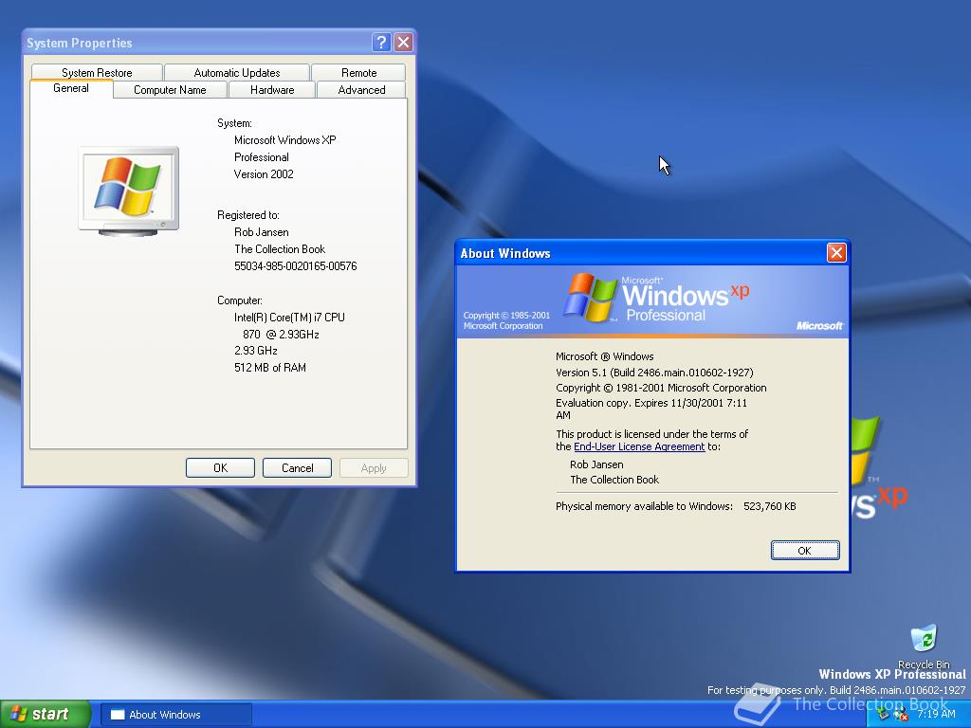Open the Advanced tab
Viewport: 971px width, 728px height.
361,90
